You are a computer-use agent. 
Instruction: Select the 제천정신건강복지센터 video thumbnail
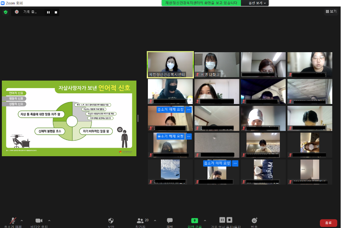[170, 64]
